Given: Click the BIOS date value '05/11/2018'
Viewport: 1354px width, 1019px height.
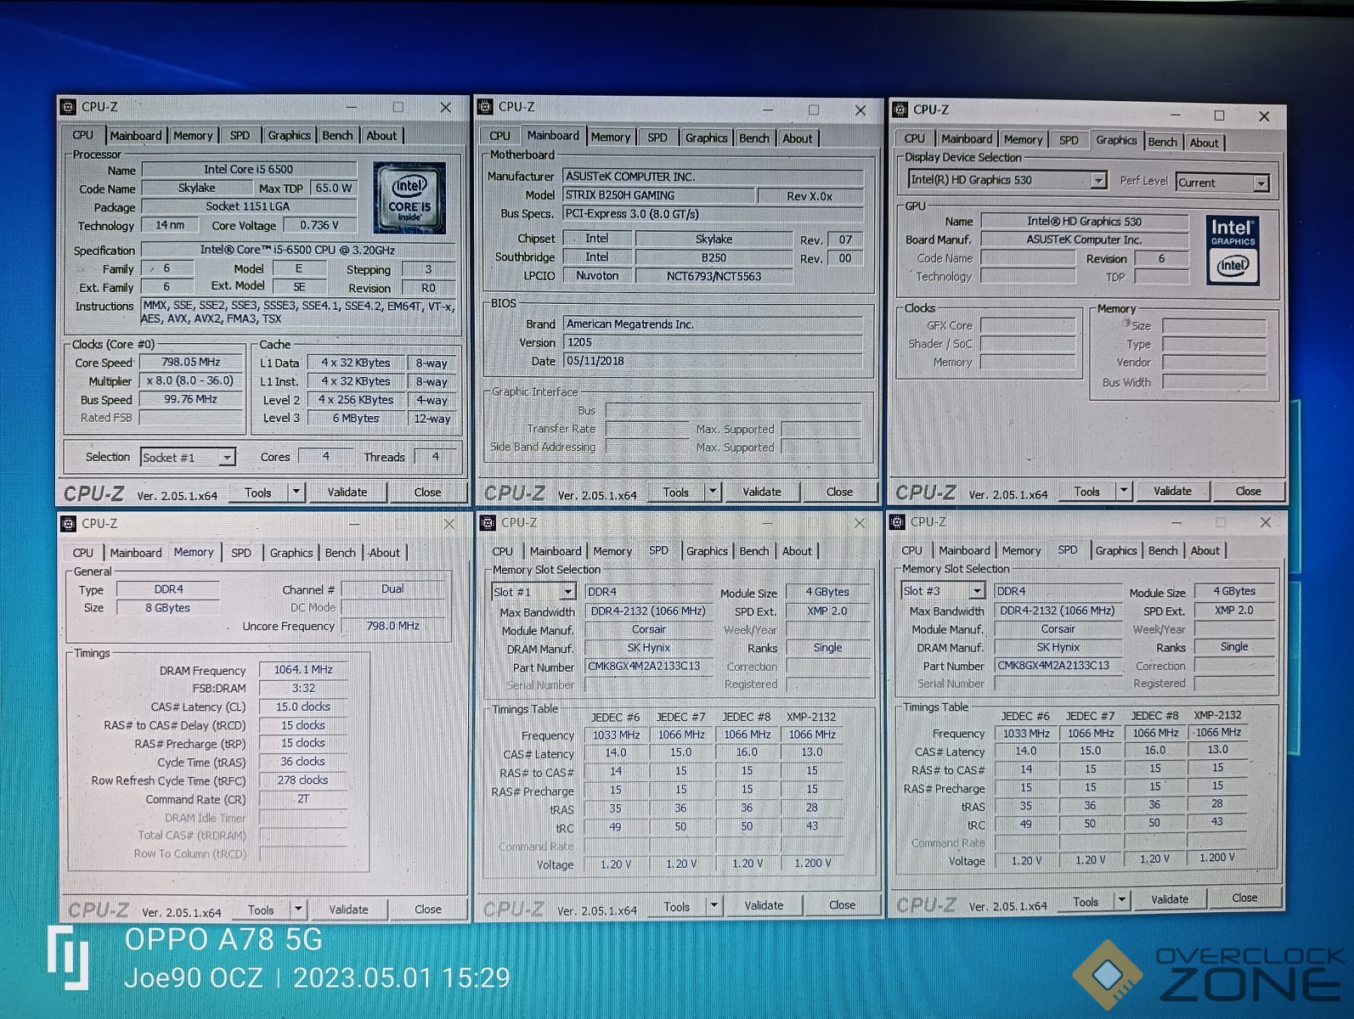Looking at the screenshot, I should 713,361.
